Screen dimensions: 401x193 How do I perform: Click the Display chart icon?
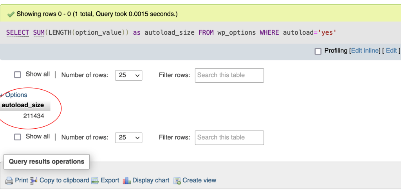127,181
